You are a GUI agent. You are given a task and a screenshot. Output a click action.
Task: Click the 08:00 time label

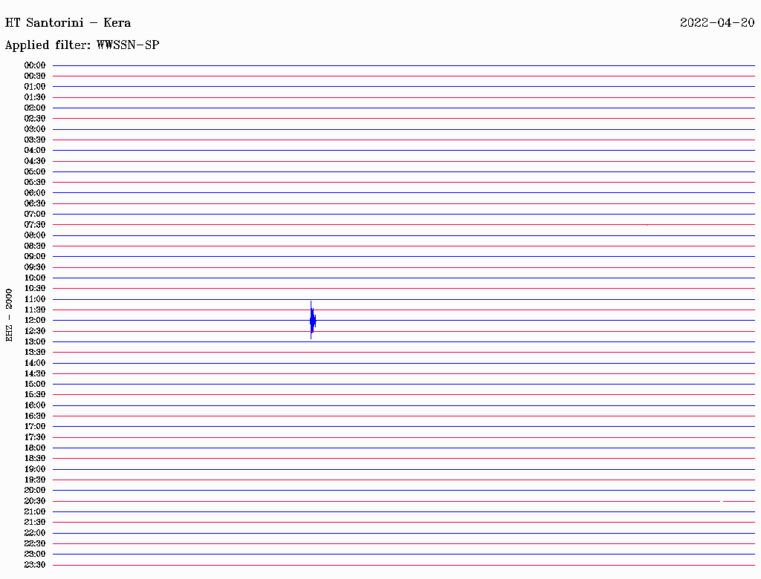pos(35,235)
